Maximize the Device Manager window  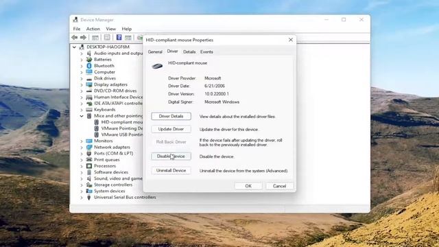[x=344, y=20]
